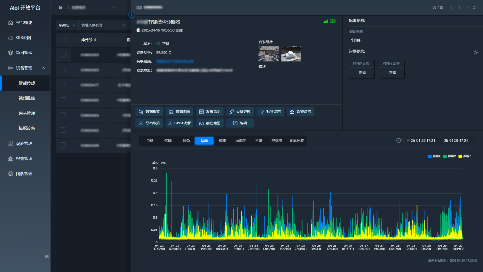Click the 导出数据 button
483x272 pixels.
tap(150, 123)
